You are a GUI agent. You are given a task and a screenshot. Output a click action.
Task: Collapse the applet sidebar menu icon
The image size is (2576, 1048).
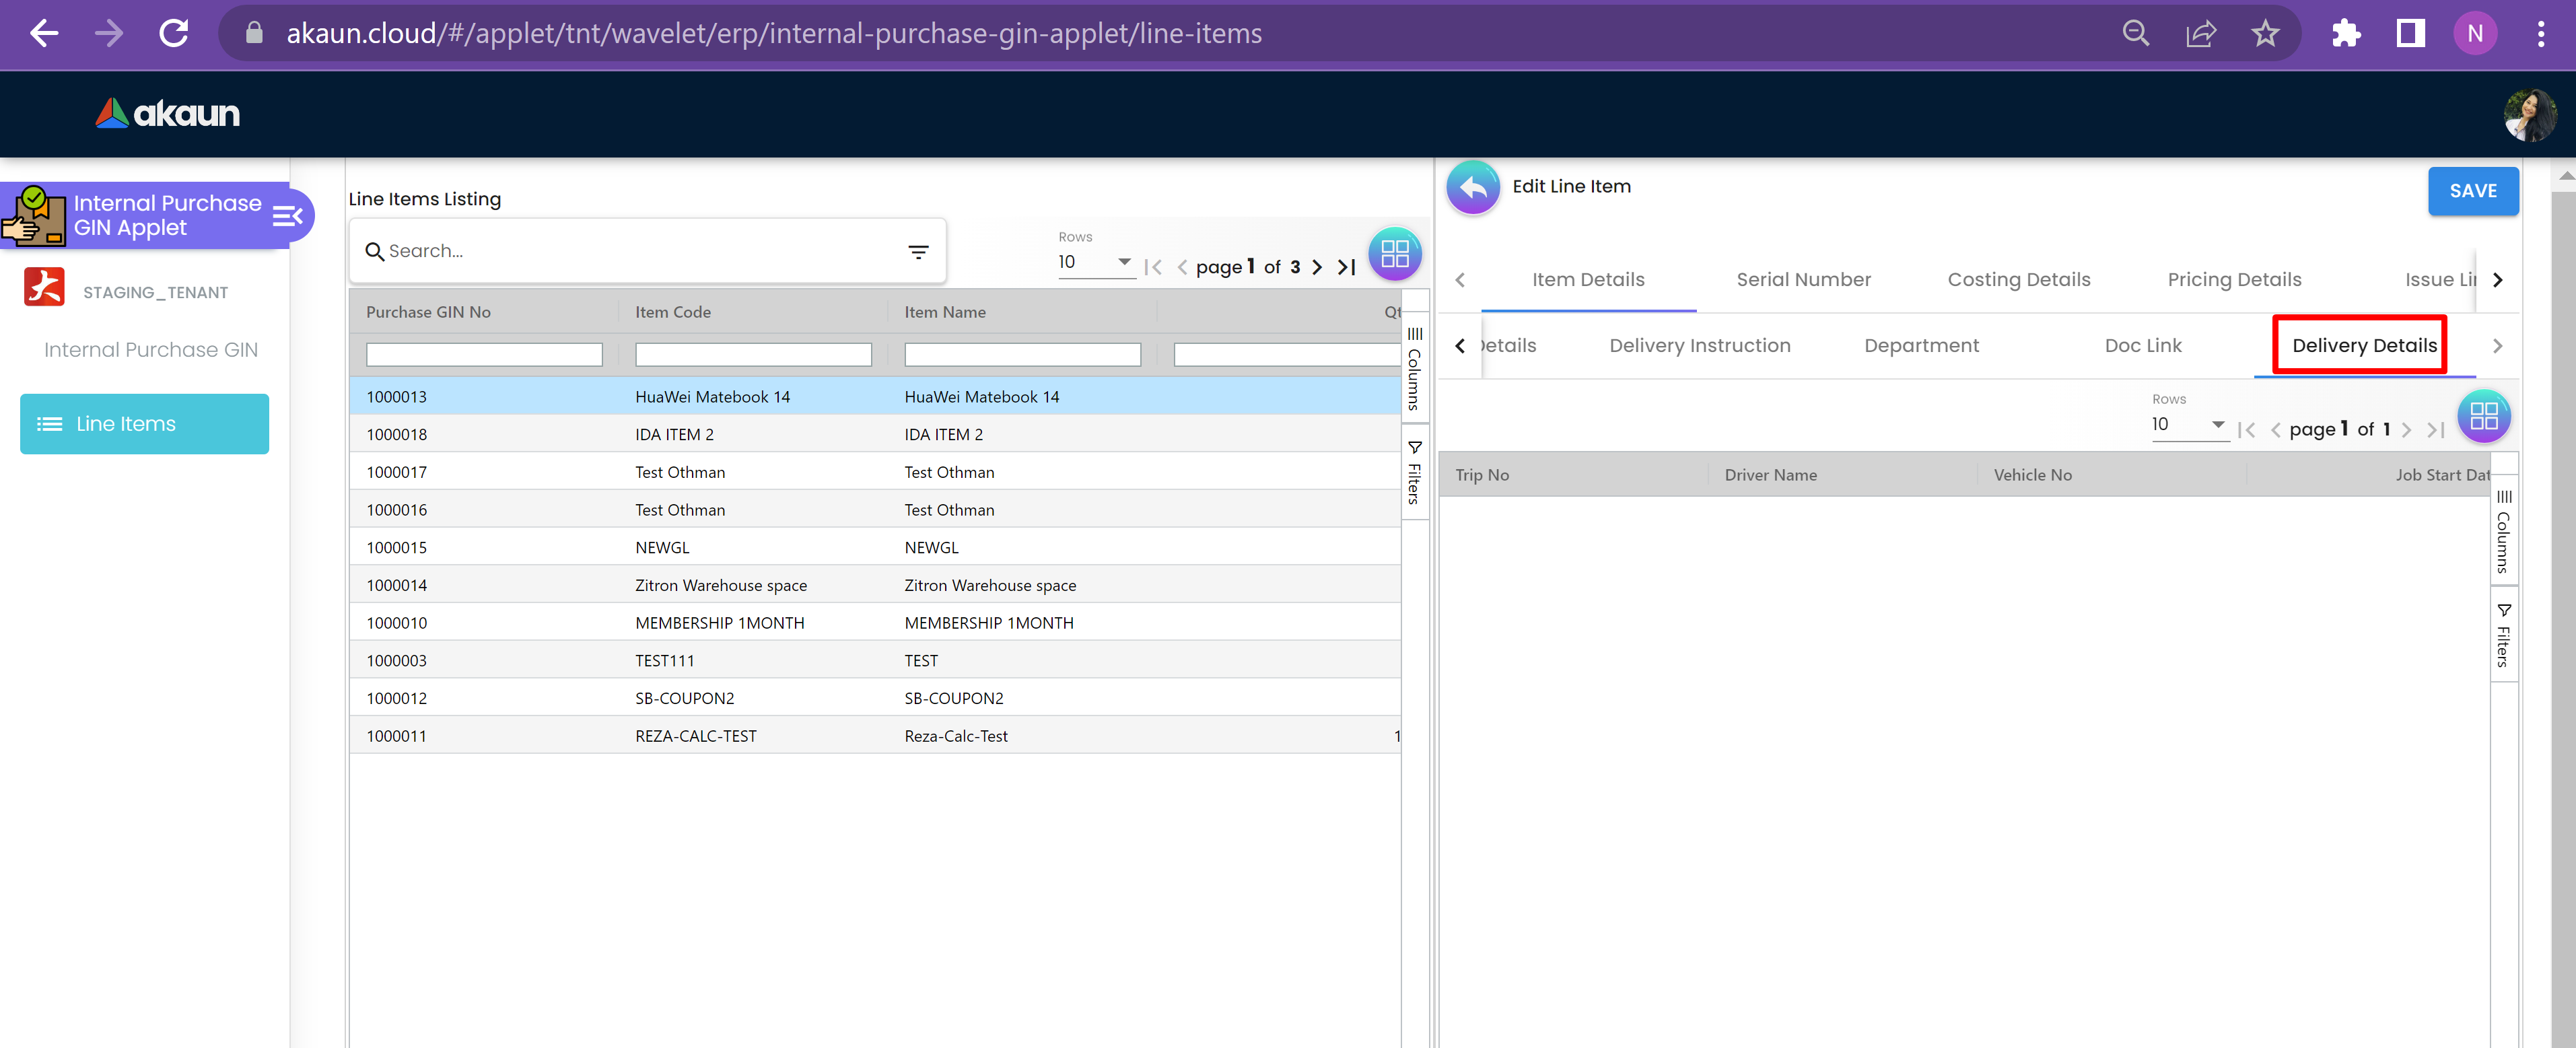[288, 216]
